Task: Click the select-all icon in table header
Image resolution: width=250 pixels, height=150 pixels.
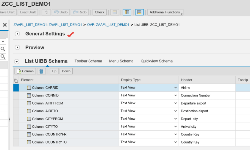Action: (x=16, y=80)
